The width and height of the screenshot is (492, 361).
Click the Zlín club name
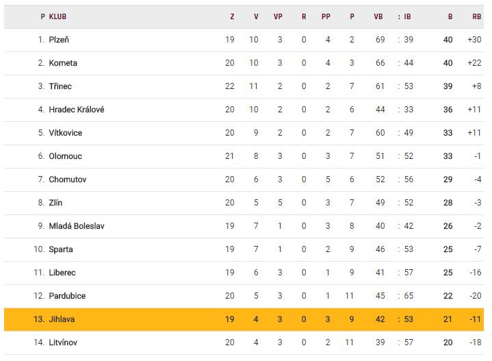pyautogui.click(x=55, y=203)
